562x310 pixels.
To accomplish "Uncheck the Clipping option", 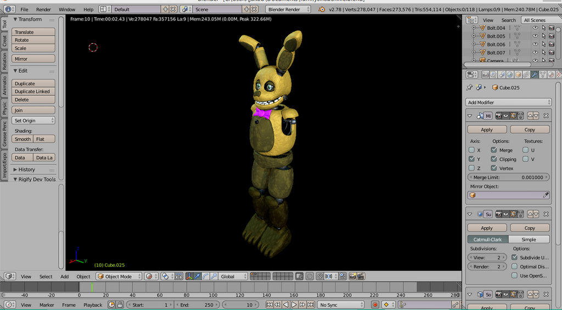I will click(494, 159).
